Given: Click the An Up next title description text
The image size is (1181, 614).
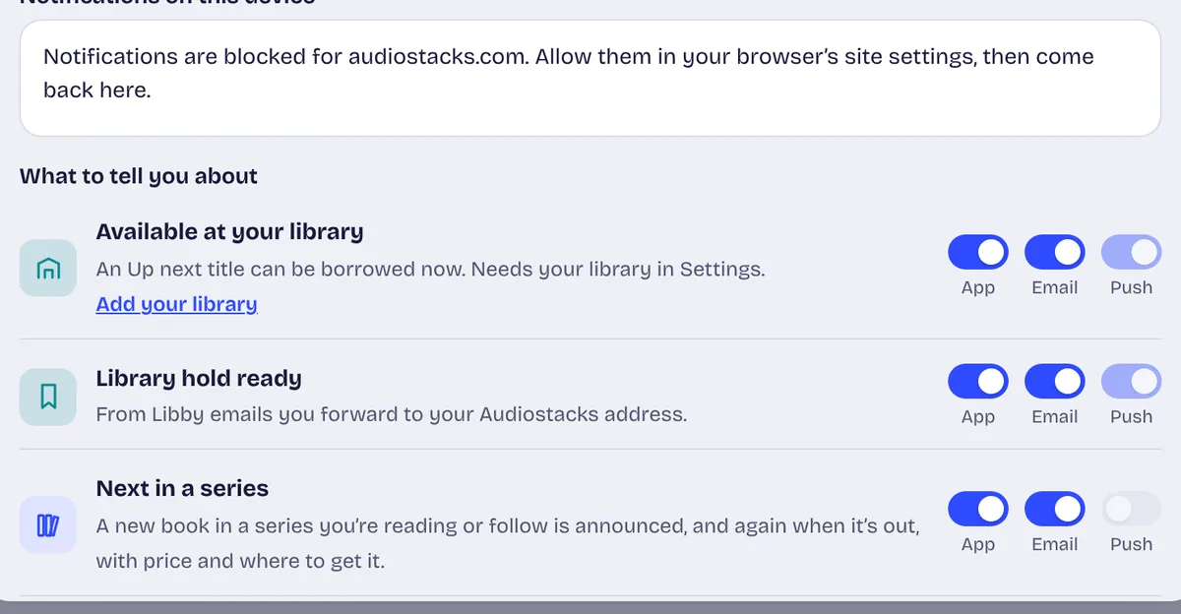Looking at the screenshot, I should (x=431, y=269).
